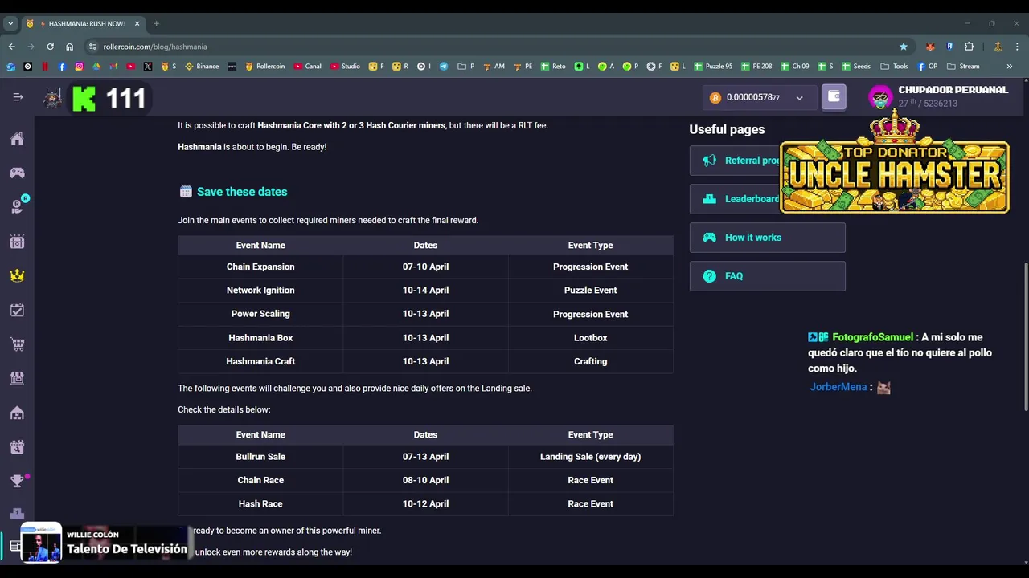This screenshot has height=578, width=1029.
Task: Open the trophy icon with pink dot
Action: (17, 481)
